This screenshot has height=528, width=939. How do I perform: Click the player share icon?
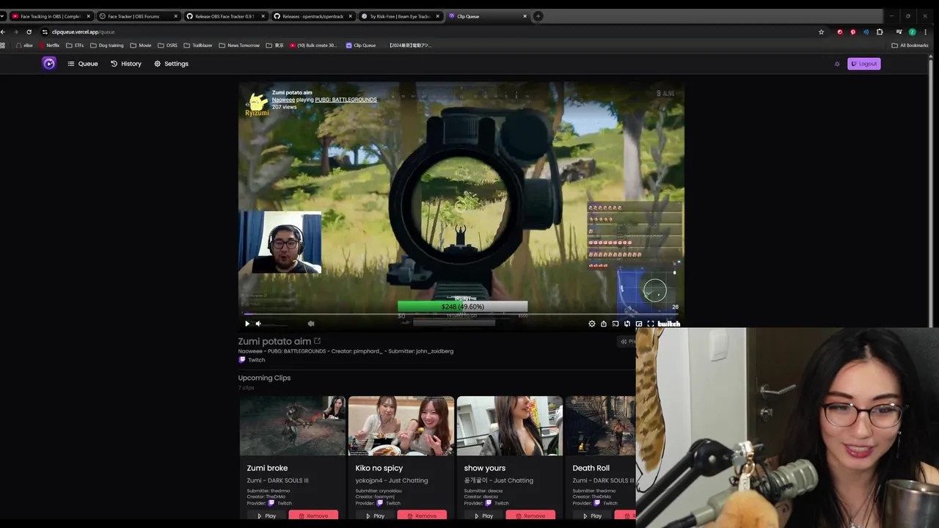click(x=604, y=323)
